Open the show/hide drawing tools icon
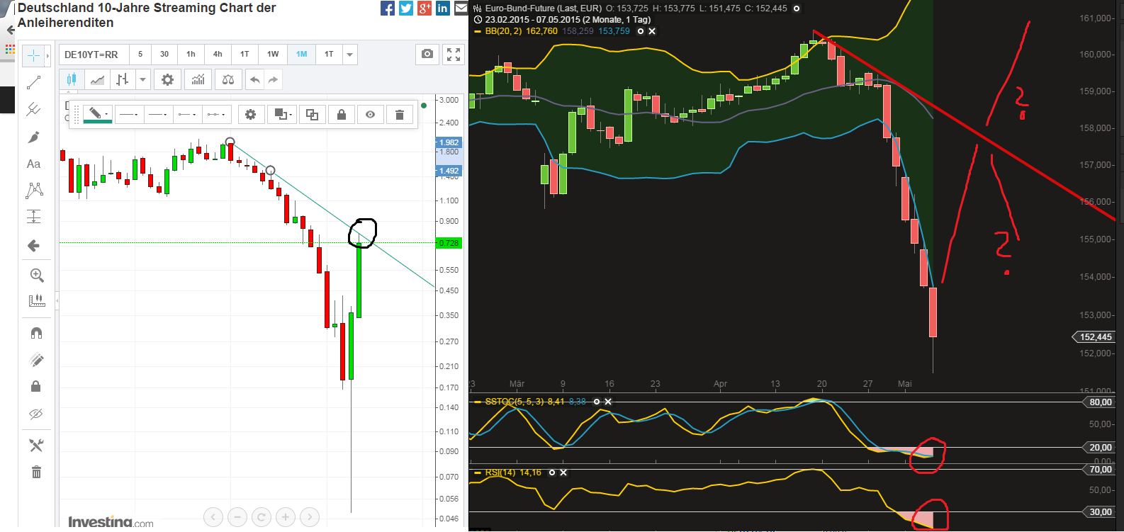1124x532 pixels. pos(36,445)
